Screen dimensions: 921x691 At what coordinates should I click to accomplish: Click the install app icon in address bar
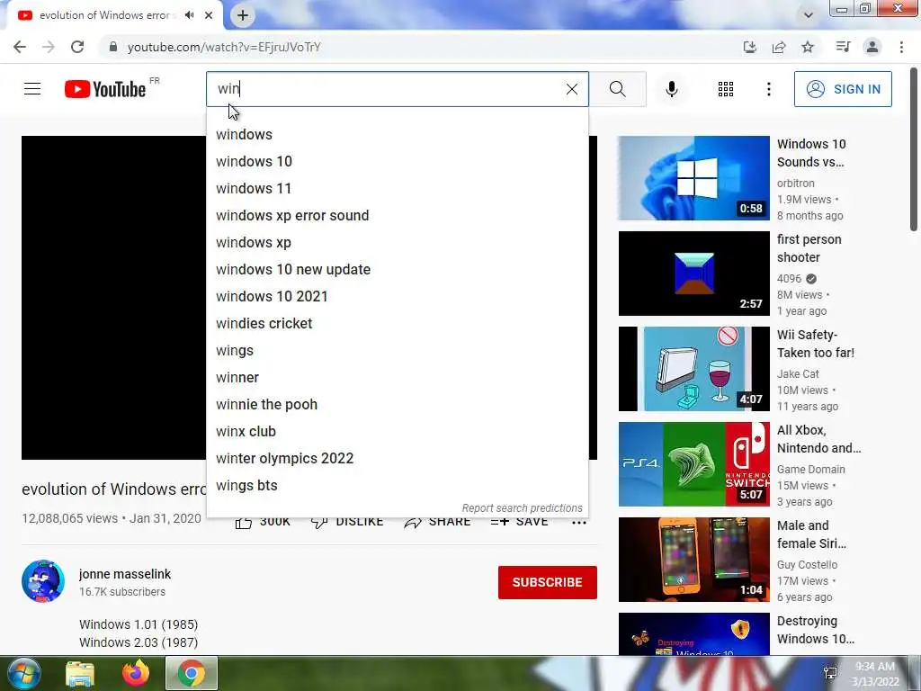[749, 47]
